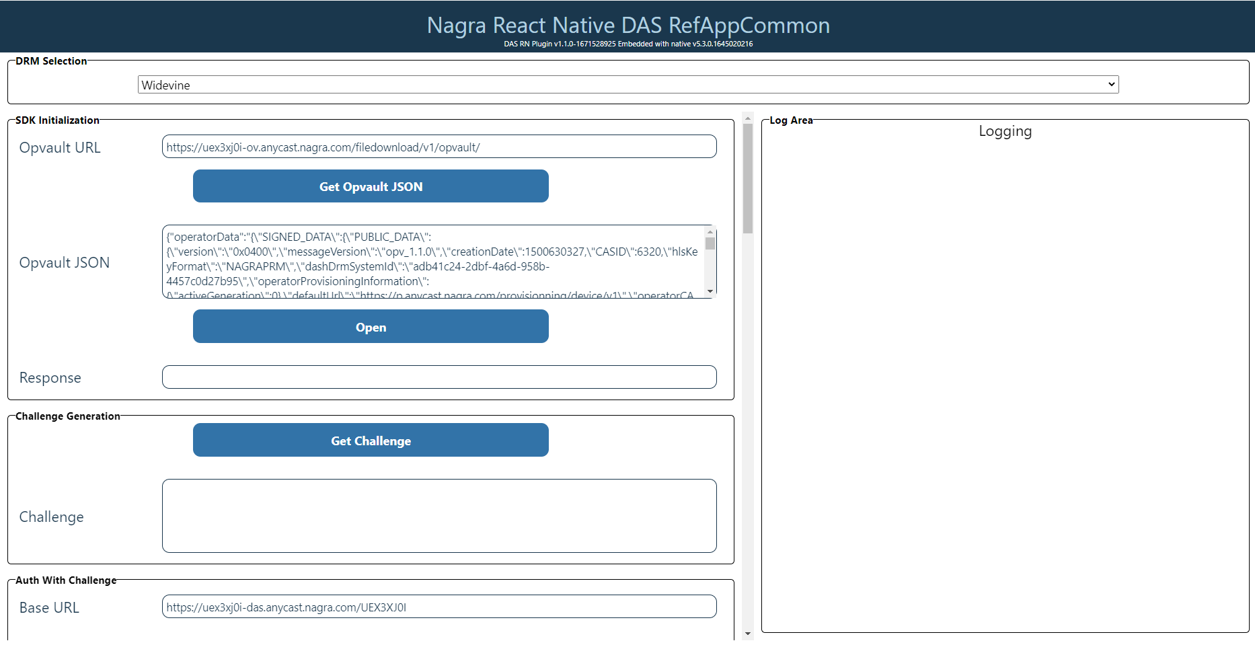Click the Open button under Opvault JSON
Image resolution: width=1255 pixels, height=645 pixels.
tap(371, 326)
